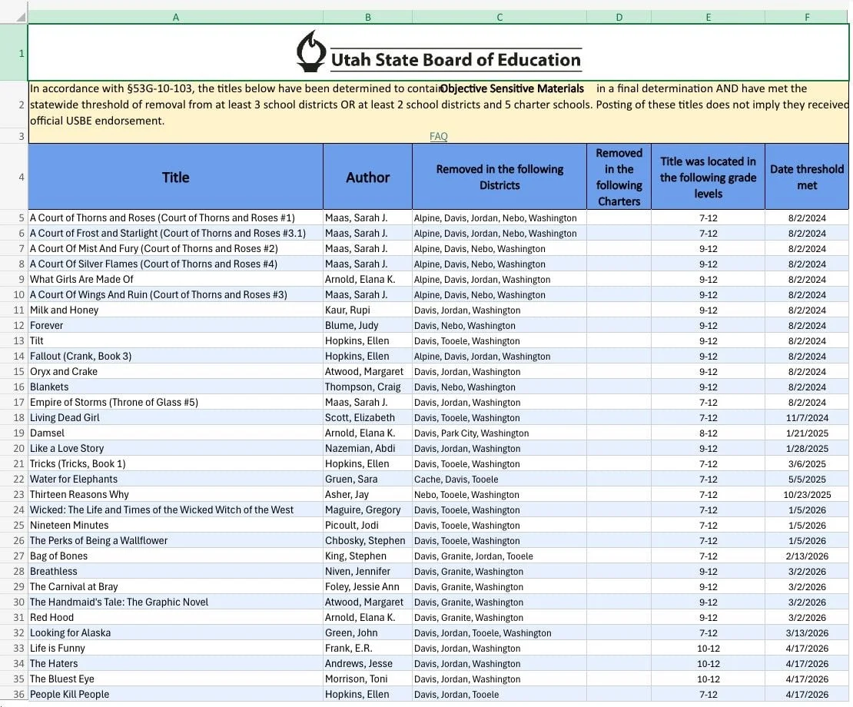
Task: Click cell 'A Court Of Wings And Ruin'
Action: click(175, 294)
